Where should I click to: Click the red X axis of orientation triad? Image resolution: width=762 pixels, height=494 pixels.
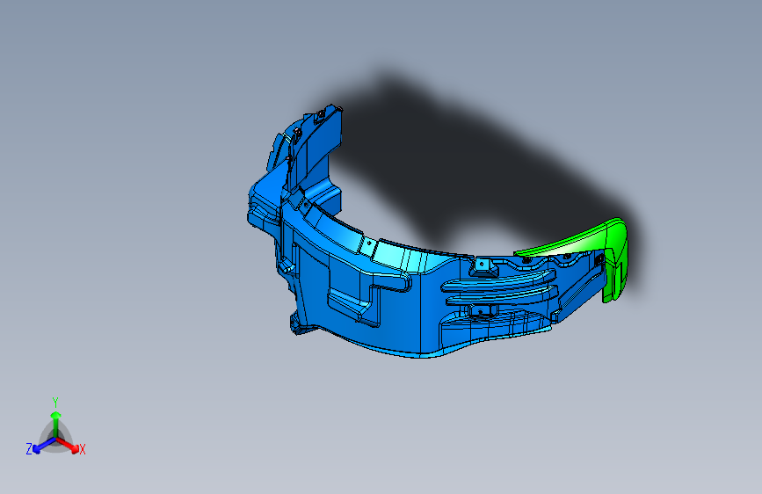68,445
